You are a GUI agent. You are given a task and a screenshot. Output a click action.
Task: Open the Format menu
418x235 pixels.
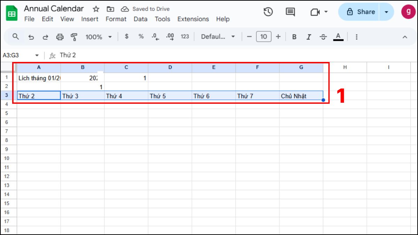coord(116,19)
